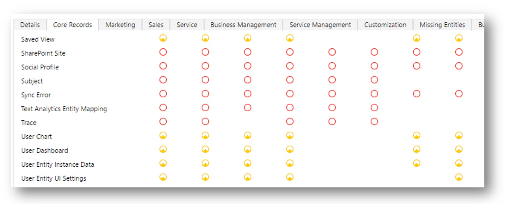Switch to the Details tab
Screen dimensions: 506x204
tap(30, 25)
